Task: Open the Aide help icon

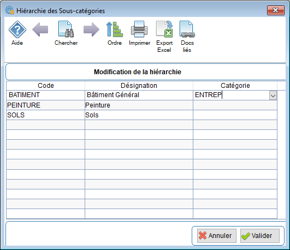Action: click(17, 33)
